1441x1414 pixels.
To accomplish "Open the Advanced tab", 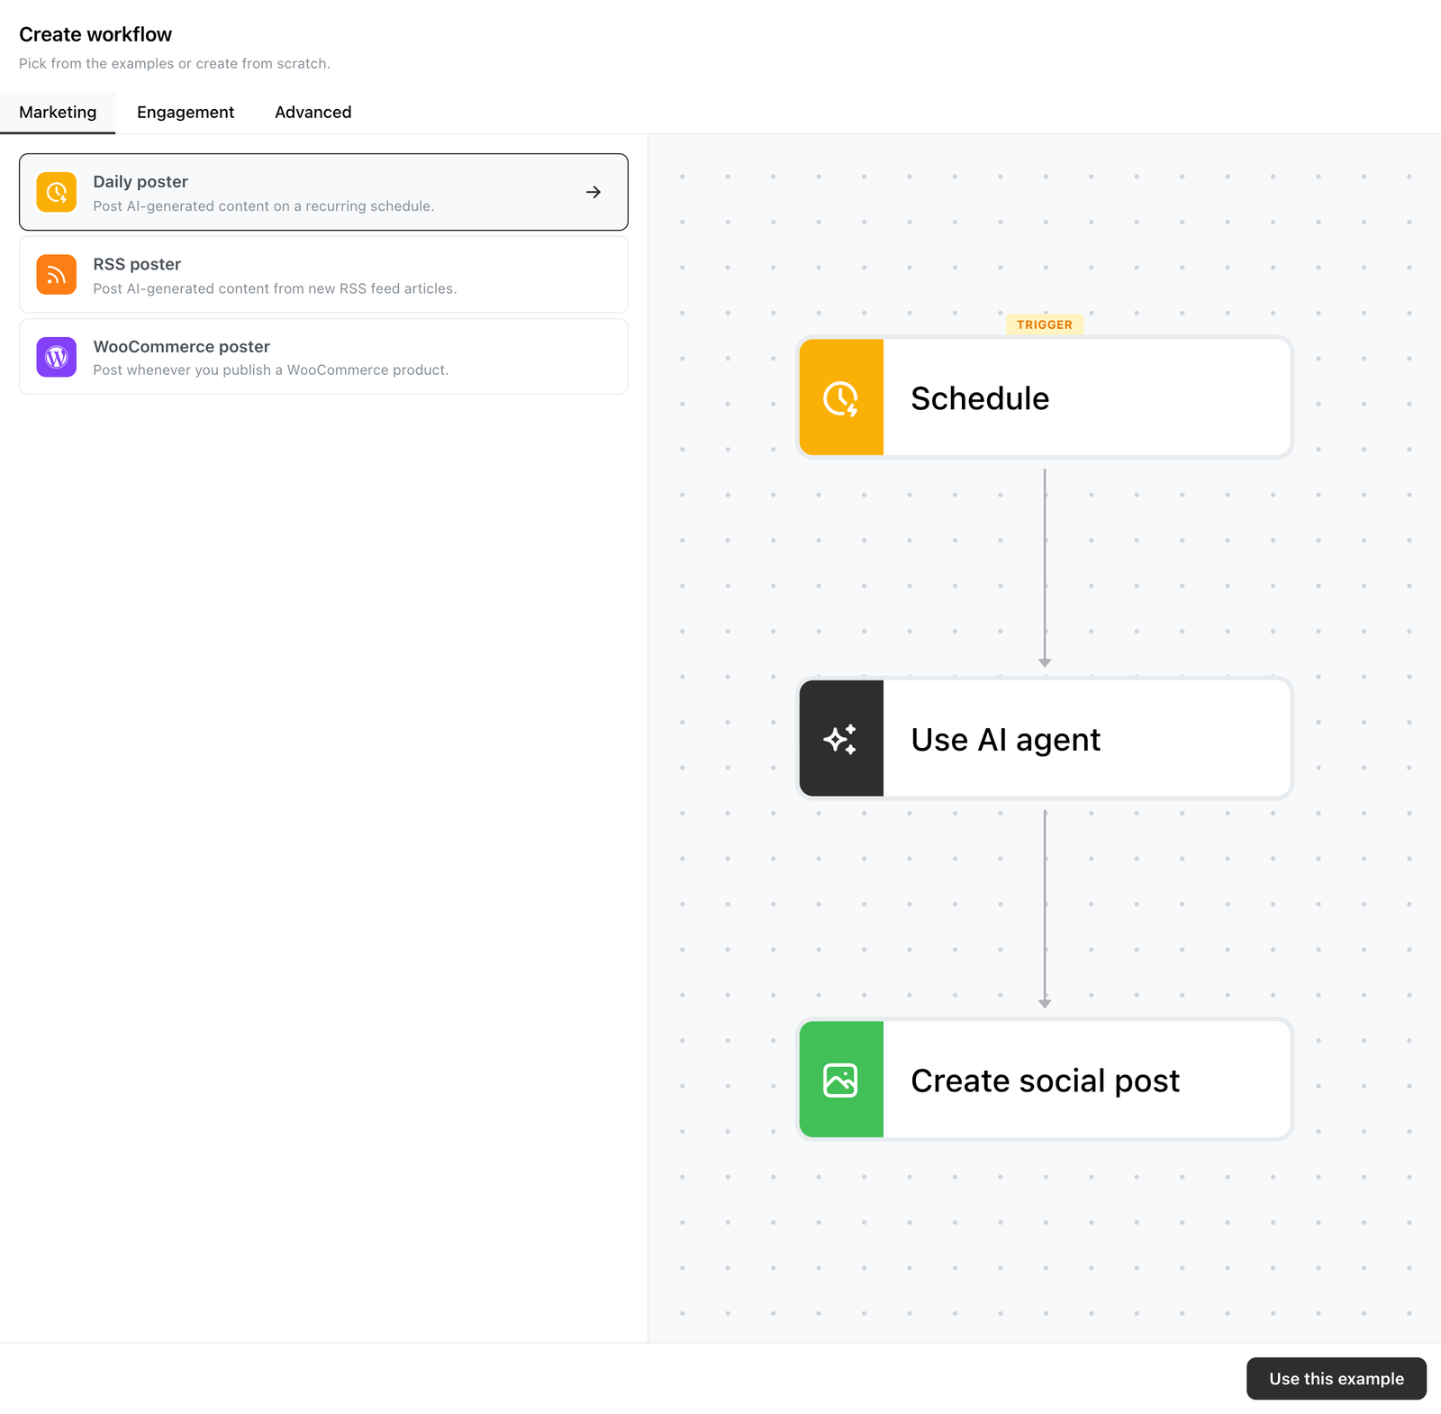I will point(313,112).
